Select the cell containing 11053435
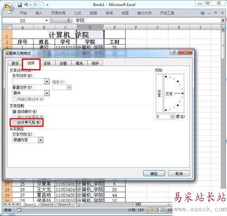 point(65,195)
